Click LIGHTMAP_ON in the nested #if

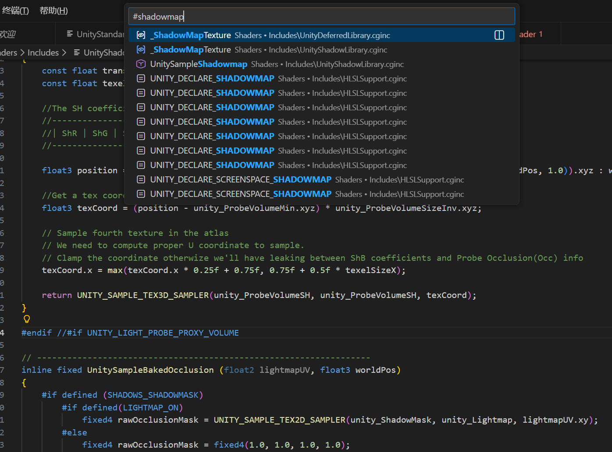coord(150,407)
